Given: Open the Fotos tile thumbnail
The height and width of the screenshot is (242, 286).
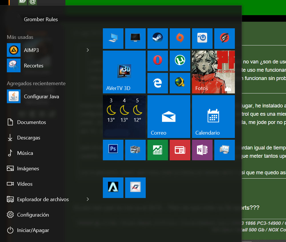Looking at the screenshot, I should coord(213,72).
